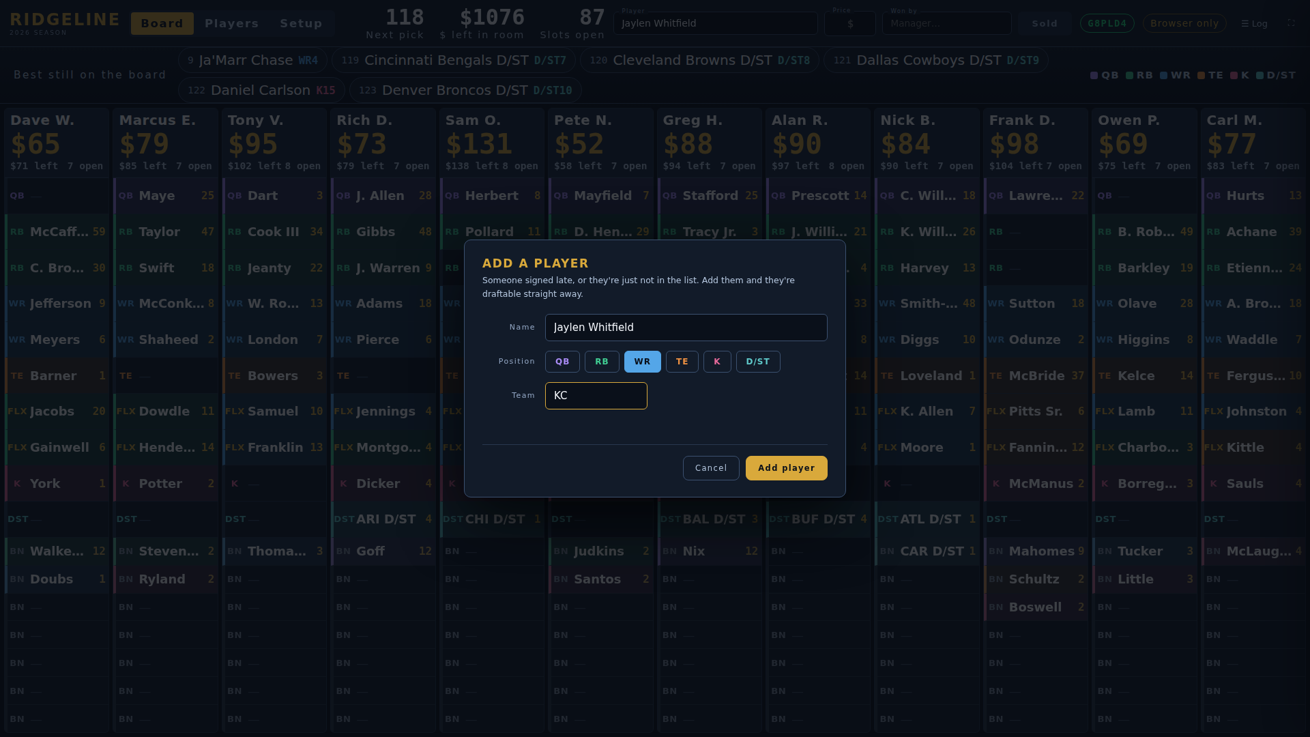Click the ARI D/ST roster cell
Image resolution: width=1310 pixels, height=737 pixels.
point(383,519)
